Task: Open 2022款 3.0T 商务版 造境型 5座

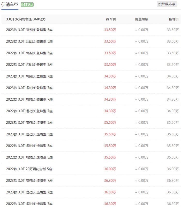Action: tap(29, 157)
